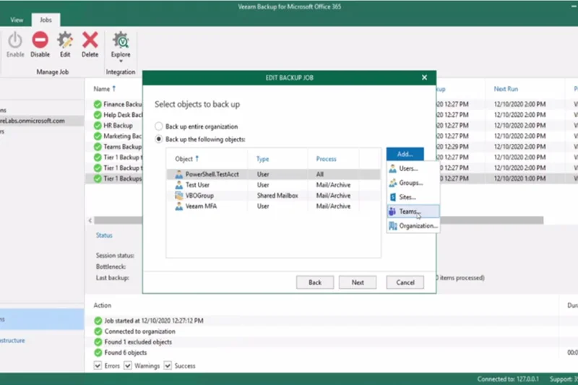Click Shared Mailbox type cell
578x385 pixels.
point(277,196)
